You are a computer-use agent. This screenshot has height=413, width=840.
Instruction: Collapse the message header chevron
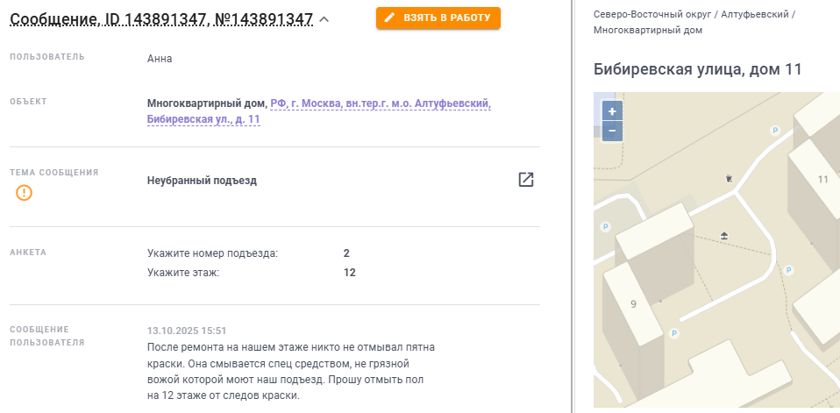click(324, 19)
